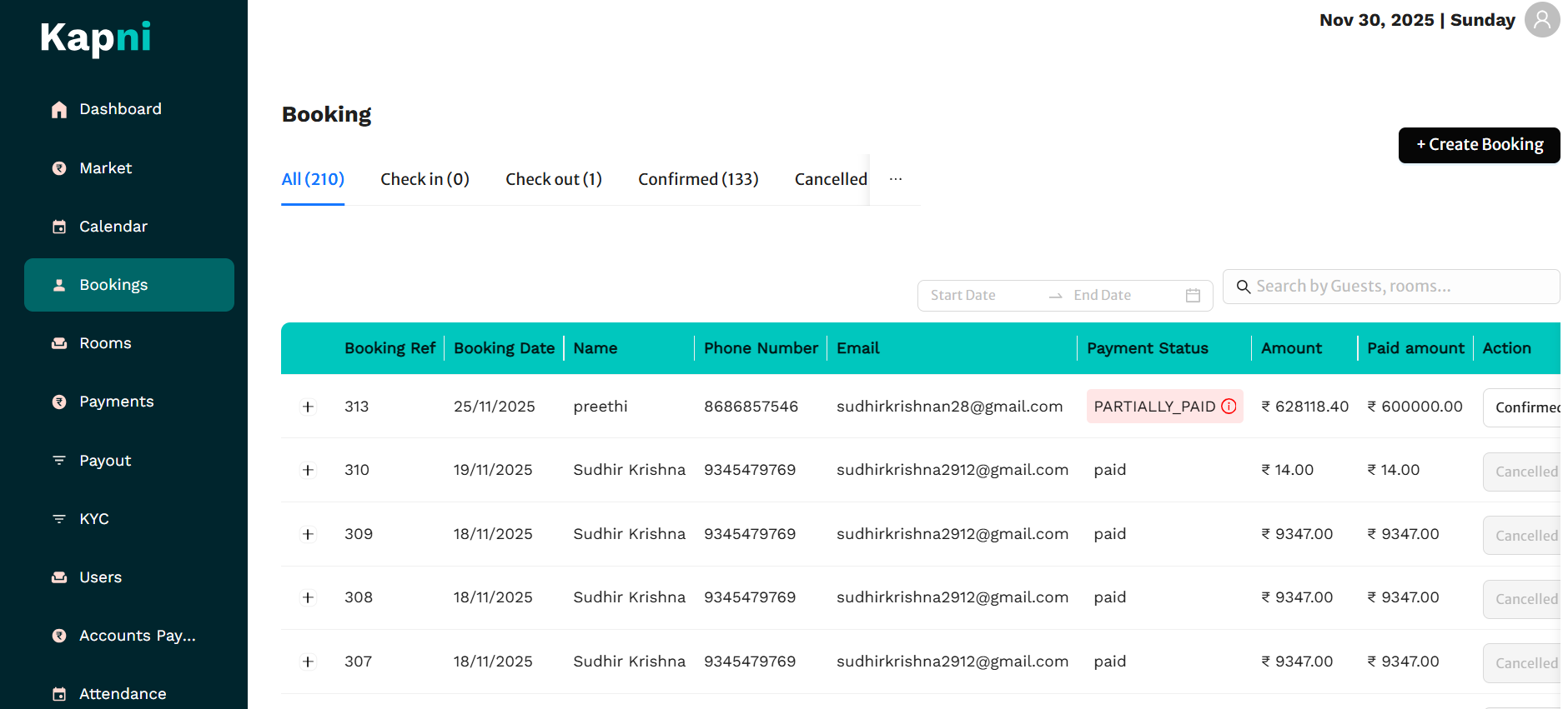Screen dimensions: 1568x709
Task: Switch to the Confirmed (133) tab
Action: tap(698, 179)
